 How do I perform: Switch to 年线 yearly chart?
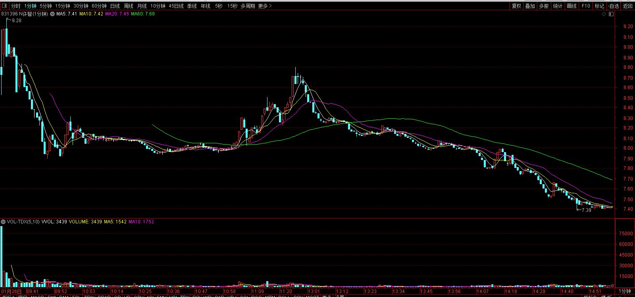(206, 6)
